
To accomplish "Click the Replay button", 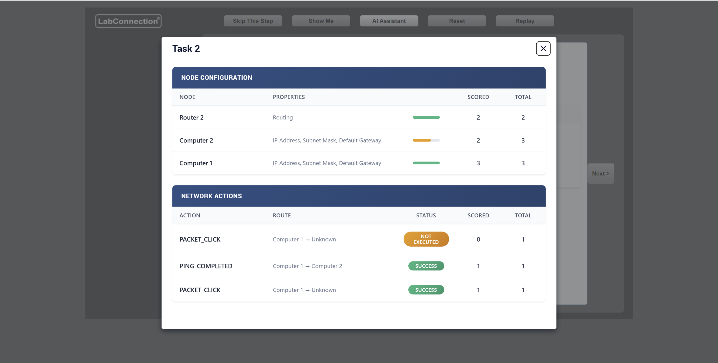I will click(x=524, y=21).
